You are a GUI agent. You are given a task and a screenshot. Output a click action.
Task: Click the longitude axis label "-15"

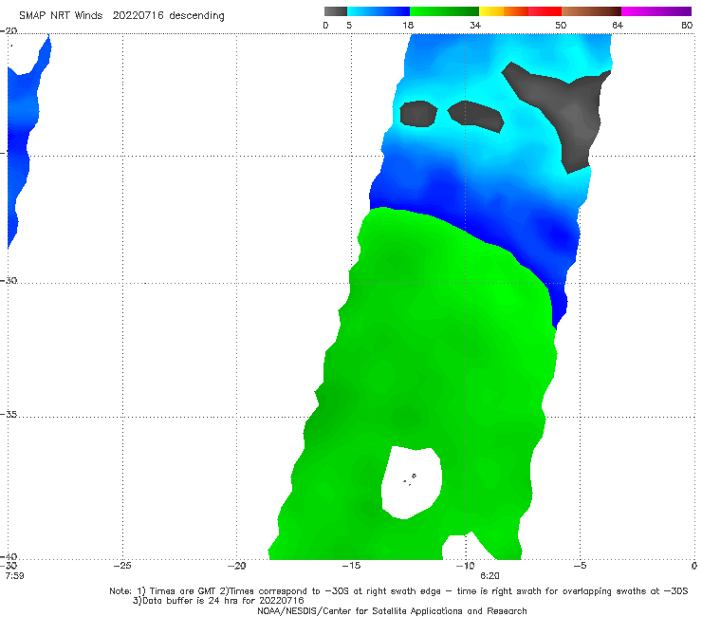pyautogui.click(x=351, y=566)
